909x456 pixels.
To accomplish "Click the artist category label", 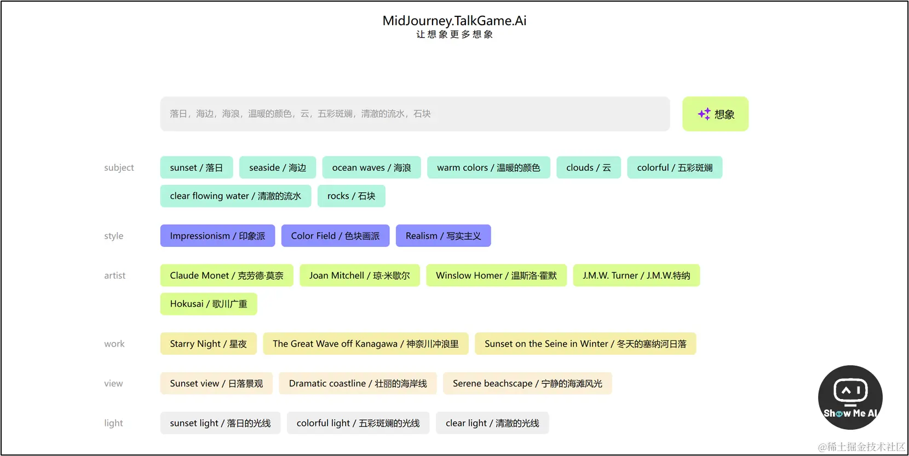I will [x=114, y=275].
